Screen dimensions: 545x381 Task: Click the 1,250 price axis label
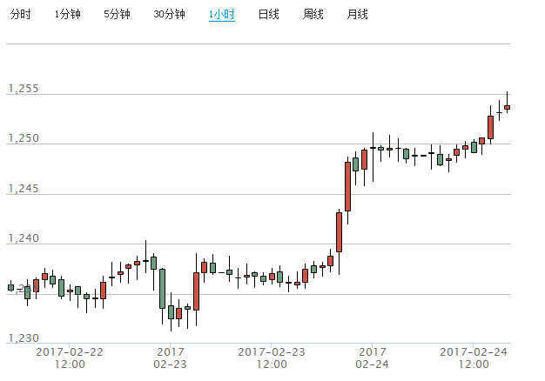pos(24,138)
